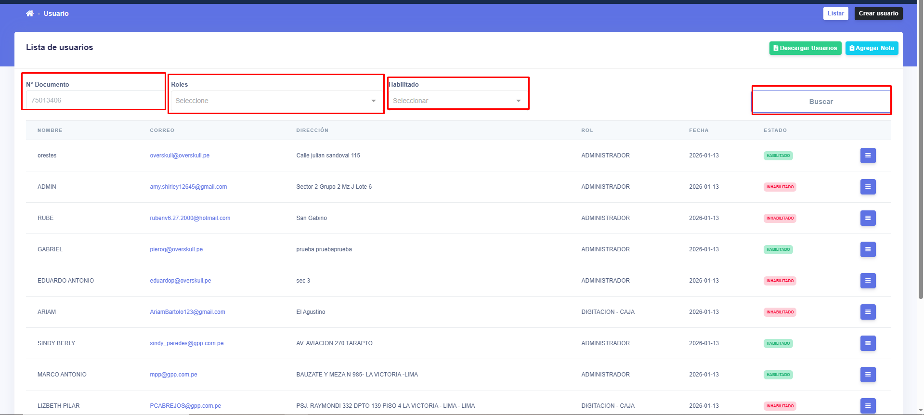Viewport: 924px width, 415px height.
Task: Open the action menu for orestes row
Action: pyautogui.click(x=868, y=156)
